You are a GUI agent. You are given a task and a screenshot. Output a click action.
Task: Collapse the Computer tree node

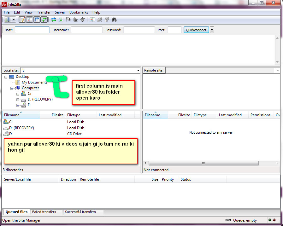coord(12,88)
